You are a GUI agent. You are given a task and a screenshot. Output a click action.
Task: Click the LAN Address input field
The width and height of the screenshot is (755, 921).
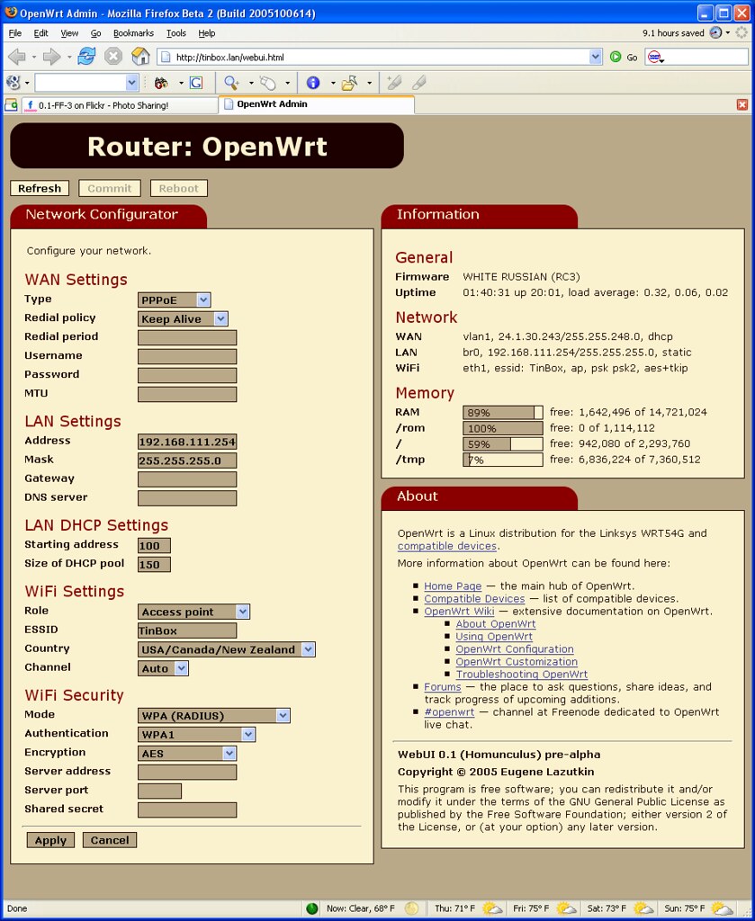click(187, 442)
